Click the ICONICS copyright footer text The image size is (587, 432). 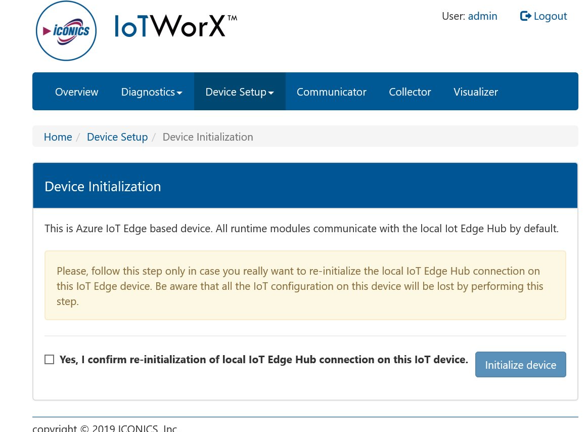coord(105,428)
